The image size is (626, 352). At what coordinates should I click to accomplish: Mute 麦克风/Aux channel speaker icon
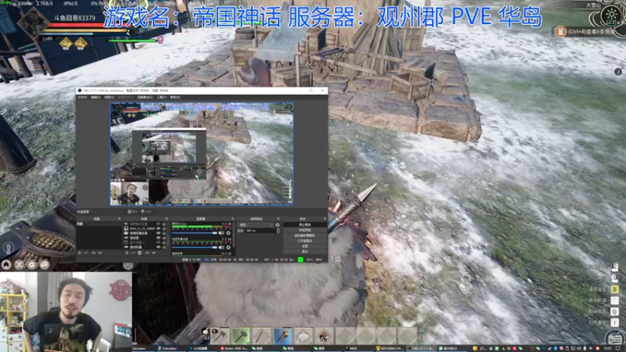tap(221, 232)
